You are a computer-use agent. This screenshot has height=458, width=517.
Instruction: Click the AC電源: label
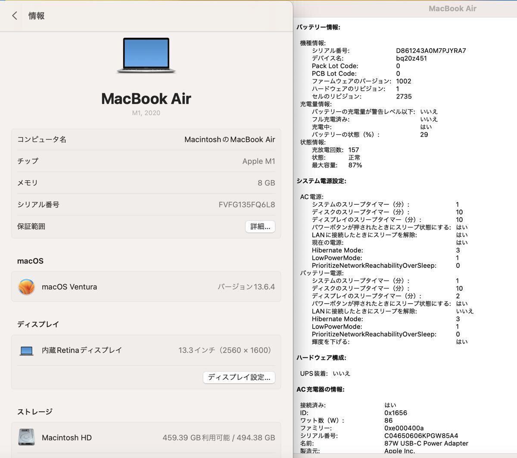click(x=312, y=197)
